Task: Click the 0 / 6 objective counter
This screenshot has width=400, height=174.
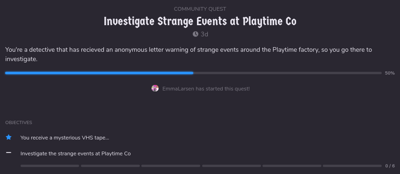Action: [x=390, y=166]
